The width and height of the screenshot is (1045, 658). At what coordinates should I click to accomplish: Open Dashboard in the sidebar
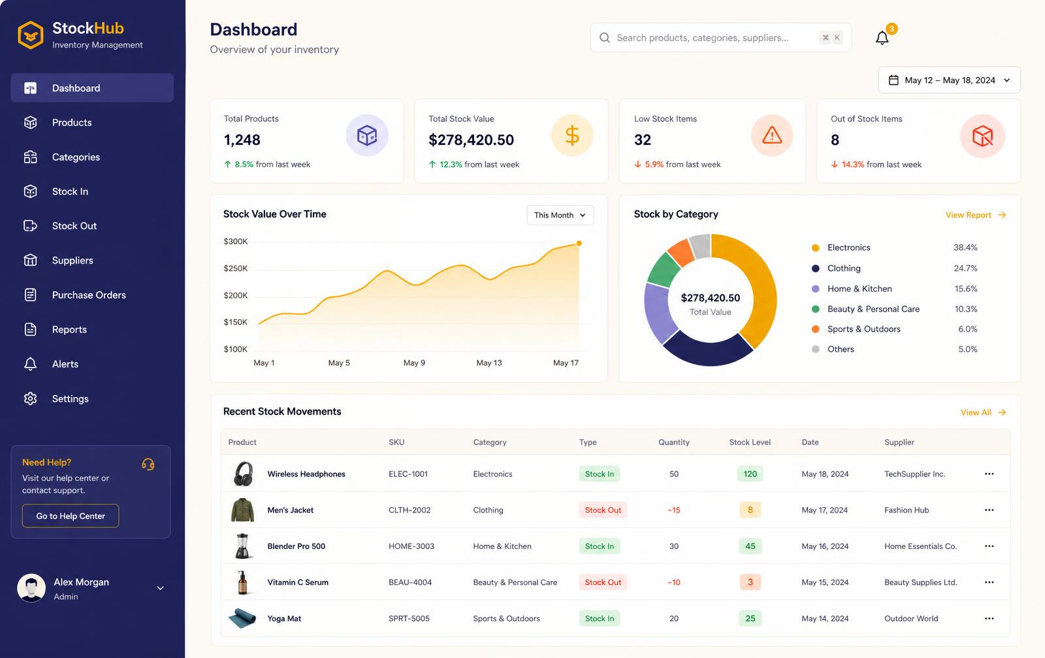pos(92,88)
